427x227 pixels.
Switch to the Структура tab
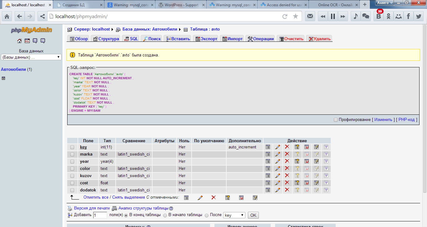tap(106, 39)
